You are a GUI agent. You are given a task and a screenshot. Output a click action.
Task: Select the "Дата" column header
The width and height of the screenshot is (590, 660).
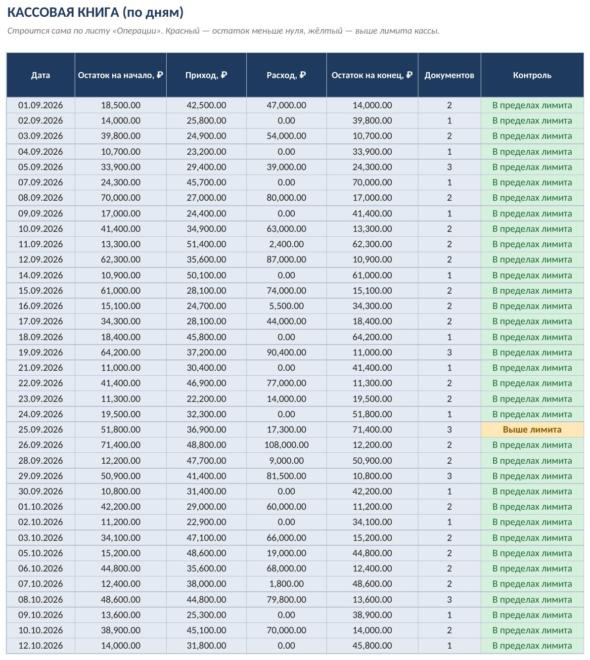(41, 75)
